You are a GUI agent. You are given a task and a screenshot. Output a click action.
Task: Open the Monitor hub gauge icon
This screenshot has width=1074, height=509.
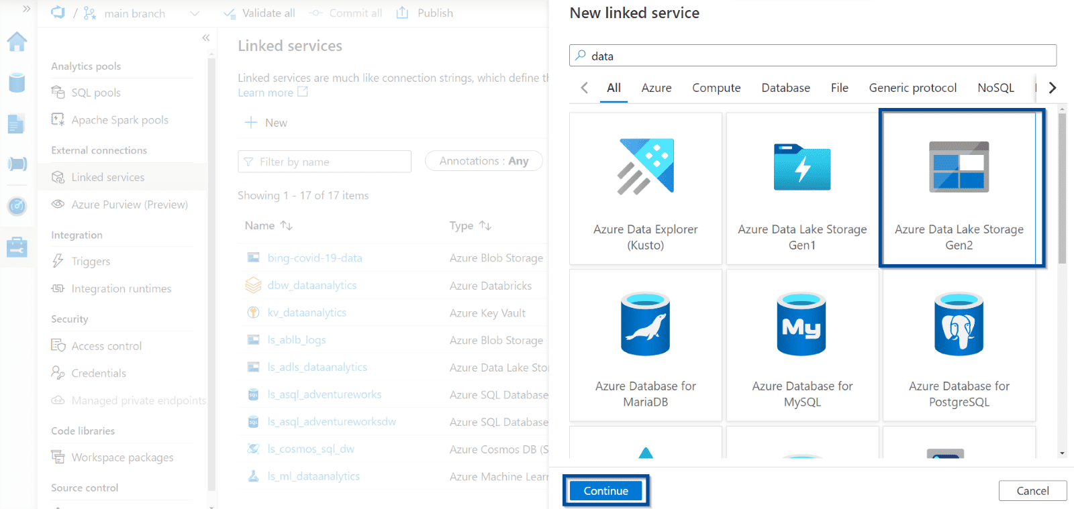(17, 206)
